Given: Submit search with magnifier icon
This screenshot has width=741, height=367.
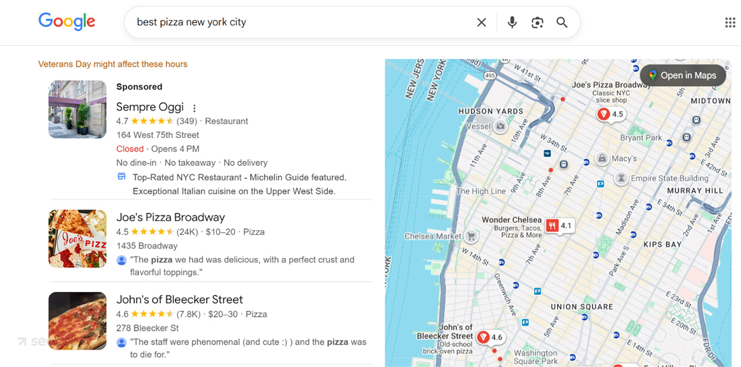Looking at the screenshot, I should [x=561, y=22].
